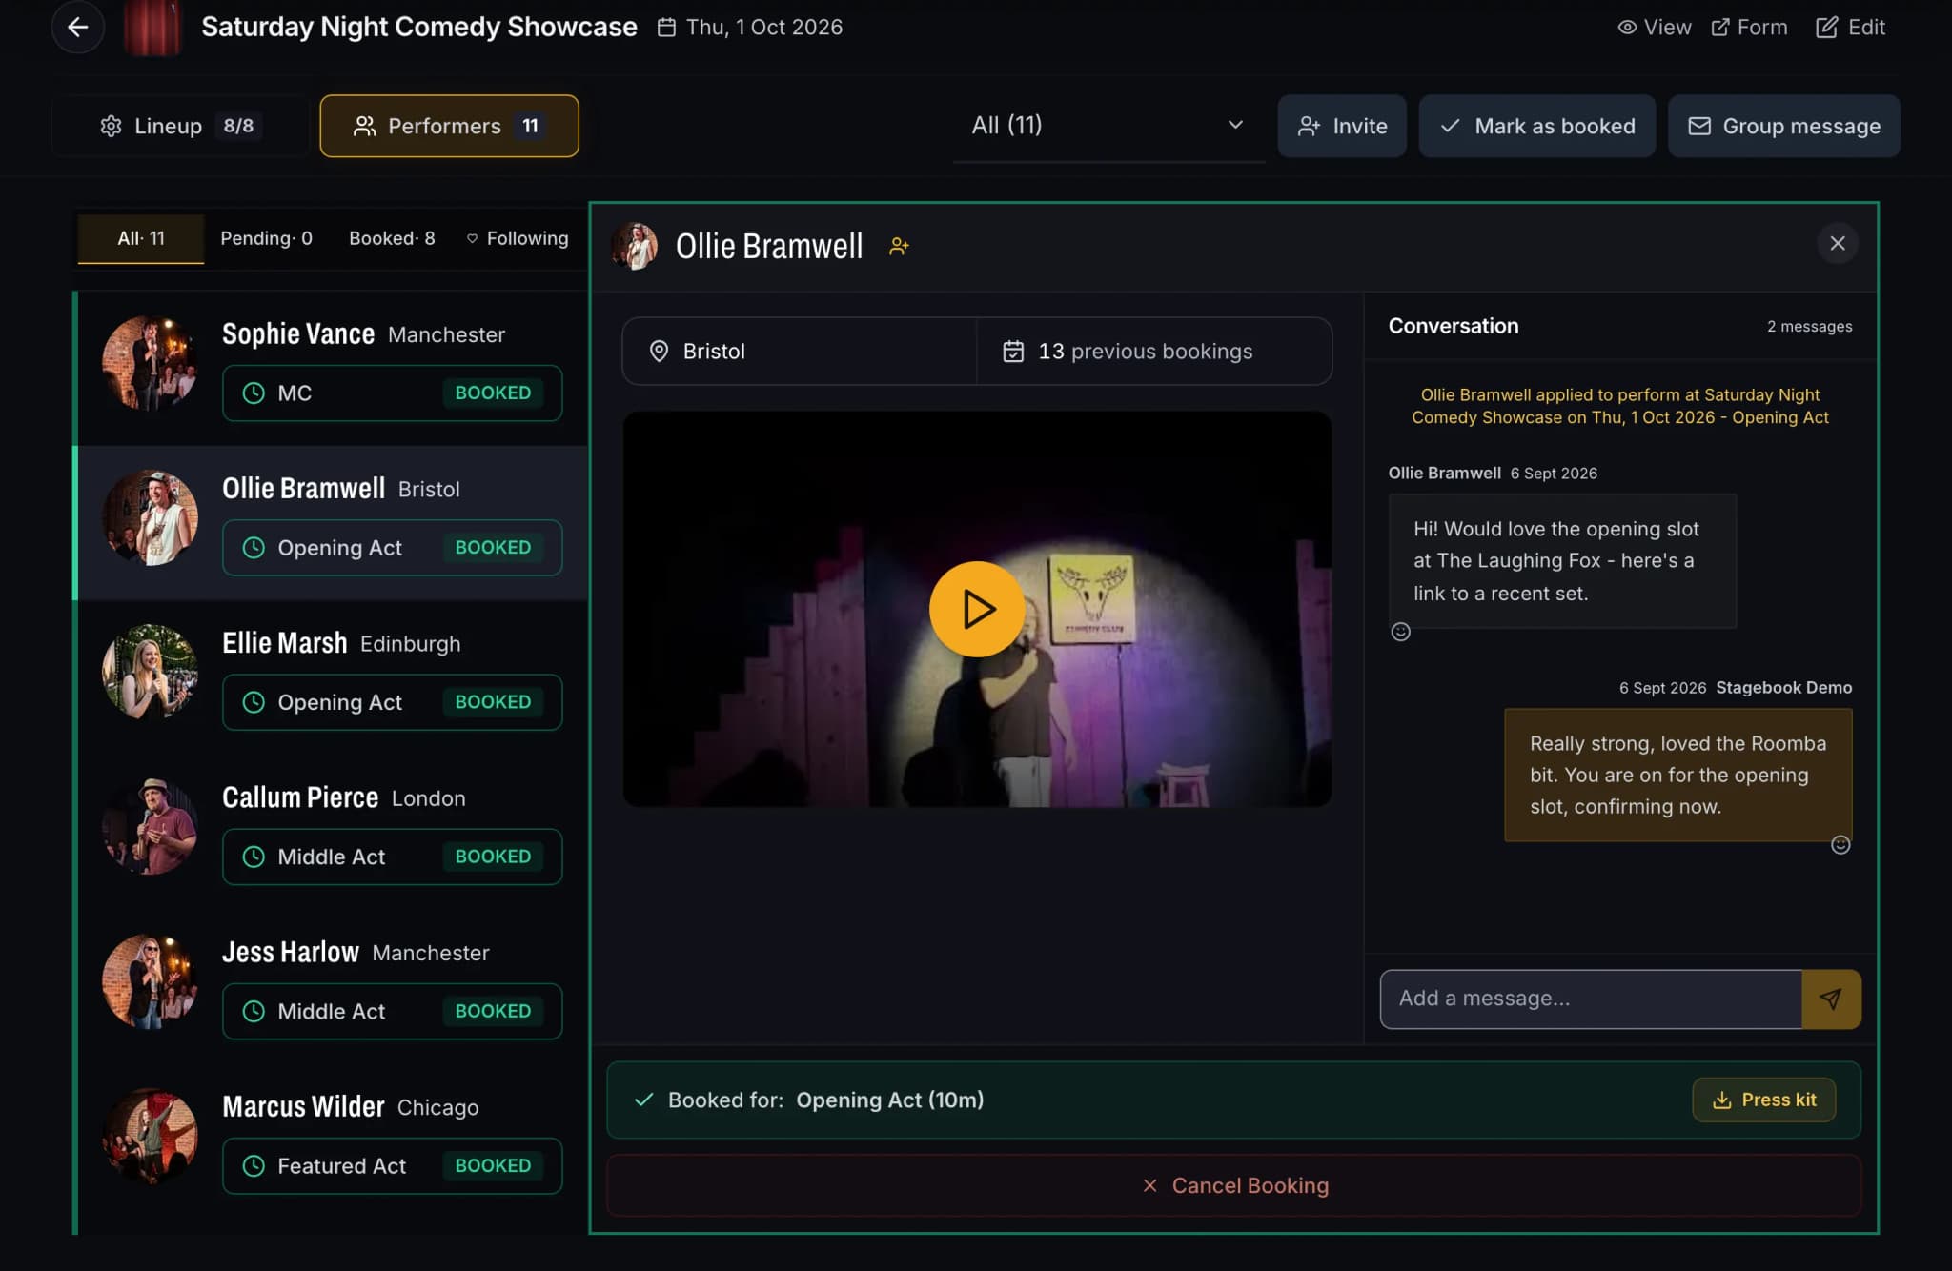The width and height of the screenshot is (1952, 1271).
Task: Open the event thumbnail image in header
Action: 152,27
